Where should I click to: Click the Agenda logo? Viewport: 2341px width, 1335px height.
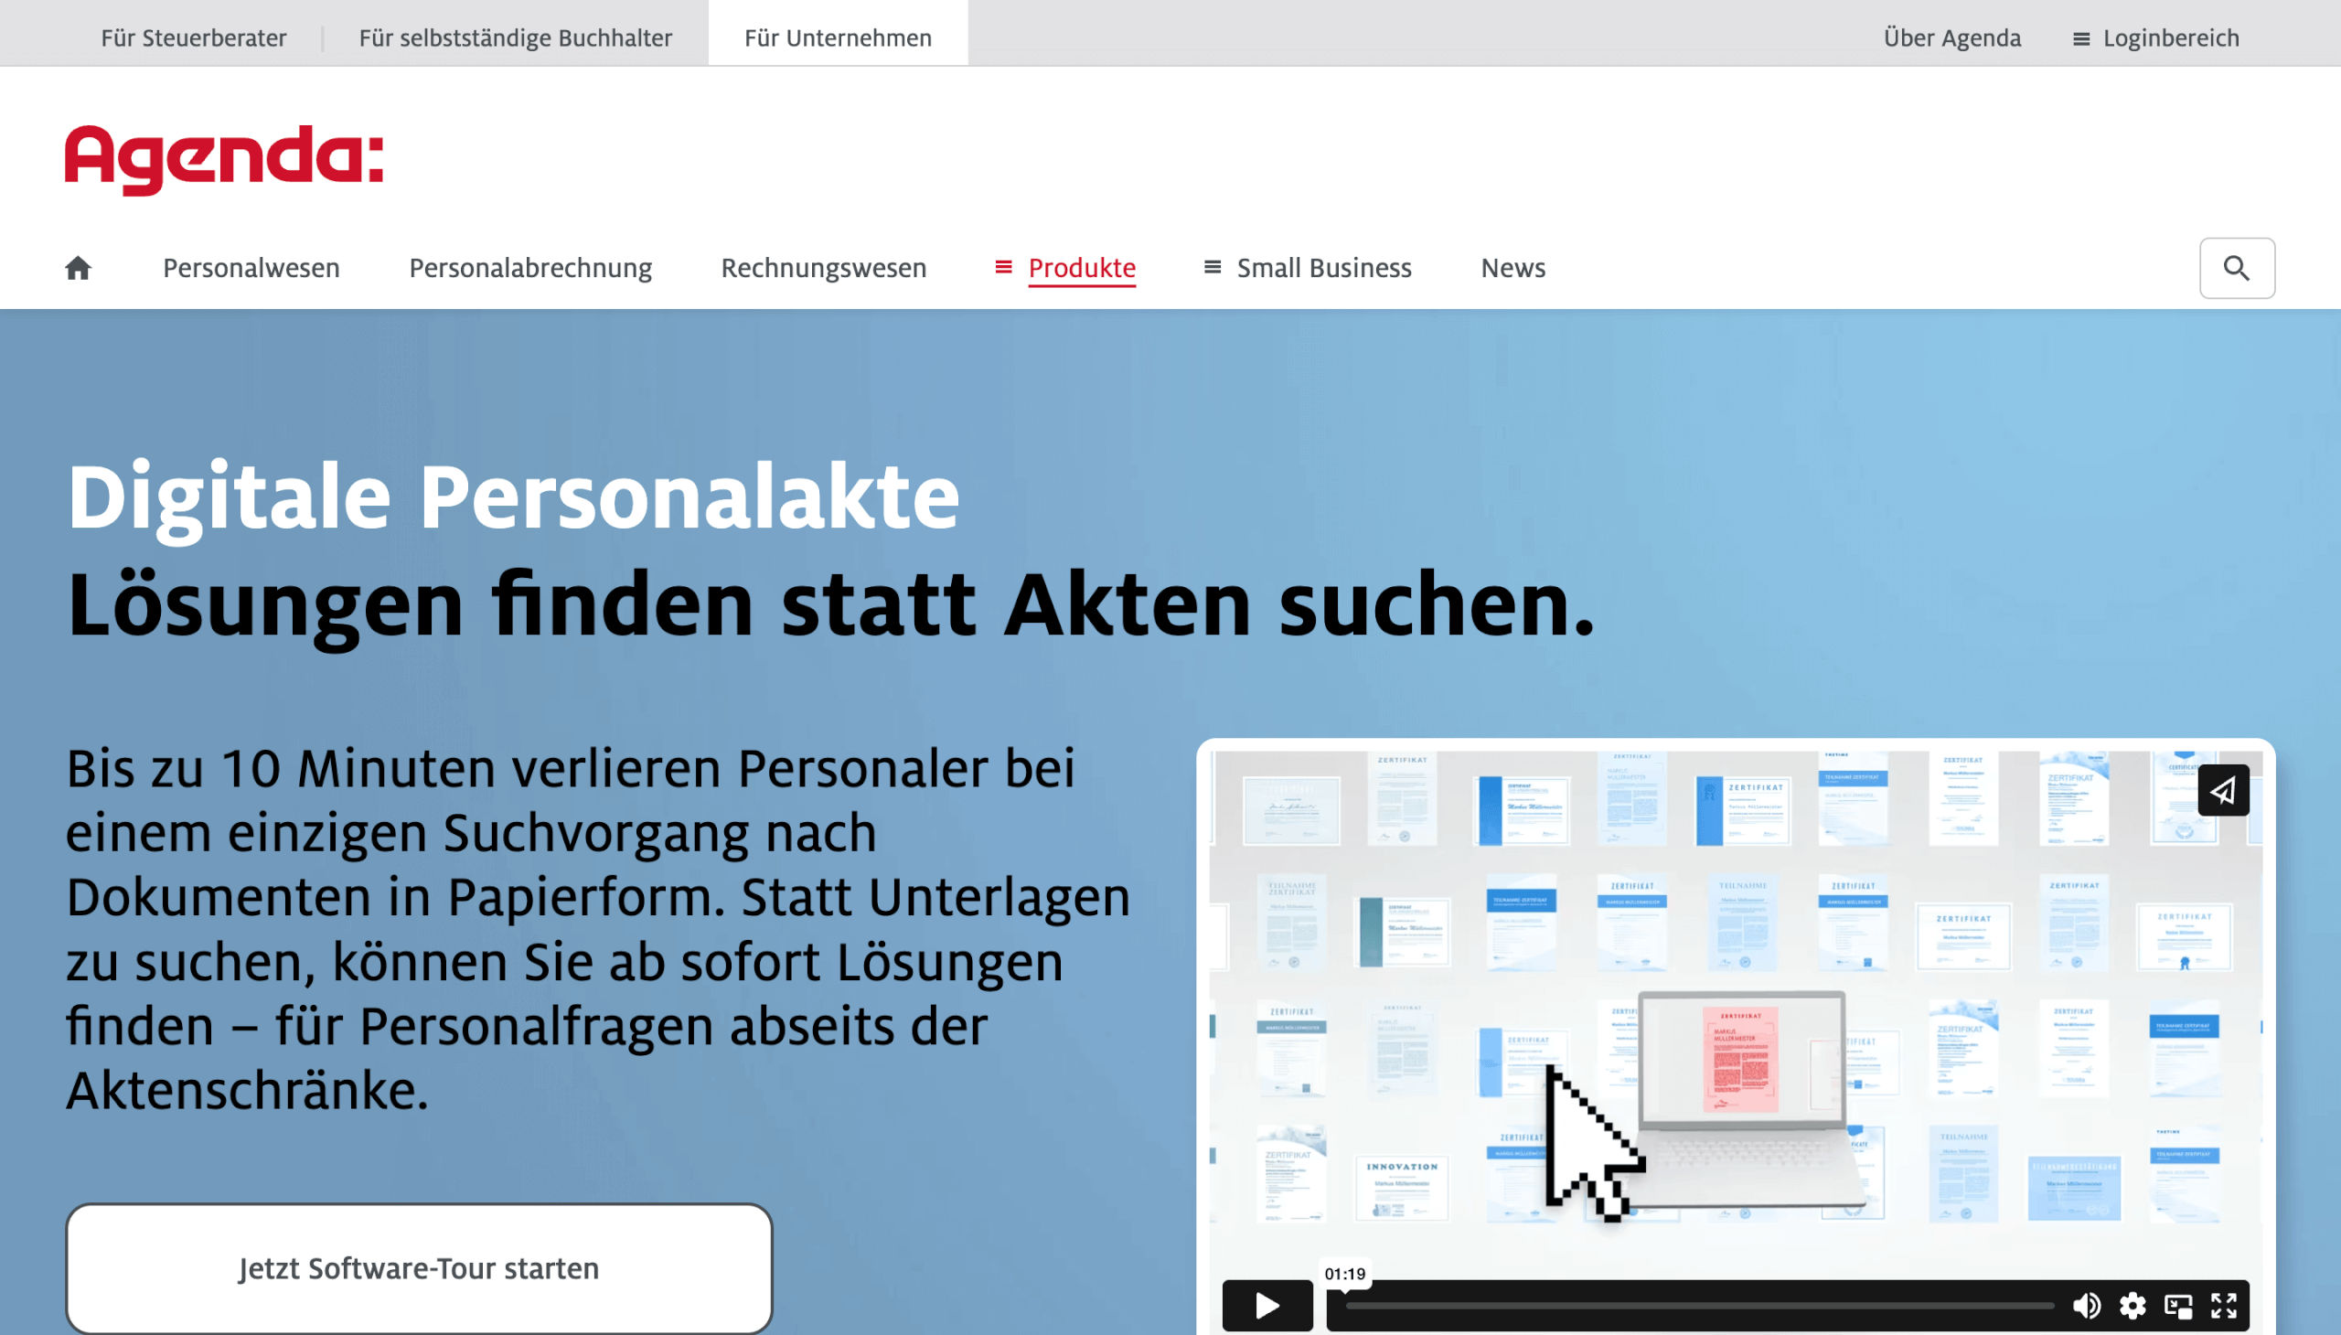coord(224,159)
